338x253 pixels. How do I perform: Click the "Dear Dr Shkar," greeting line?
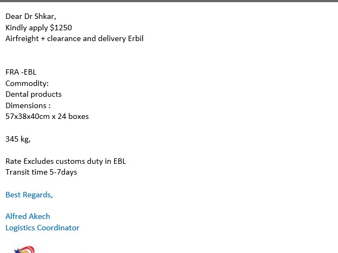(31, 16)
